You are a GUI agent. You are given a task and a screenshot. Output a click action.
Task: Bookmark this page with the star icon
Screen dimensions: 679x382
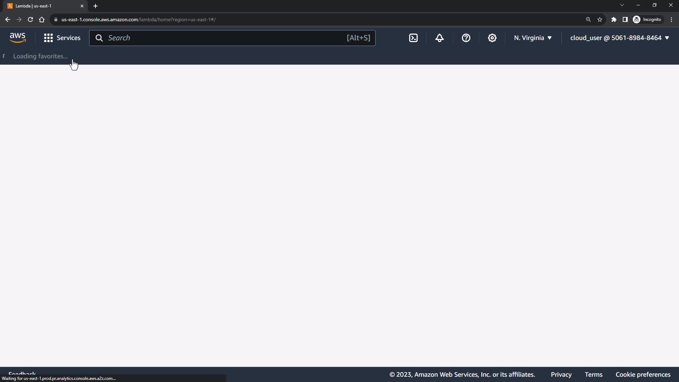tap(600, 19)
